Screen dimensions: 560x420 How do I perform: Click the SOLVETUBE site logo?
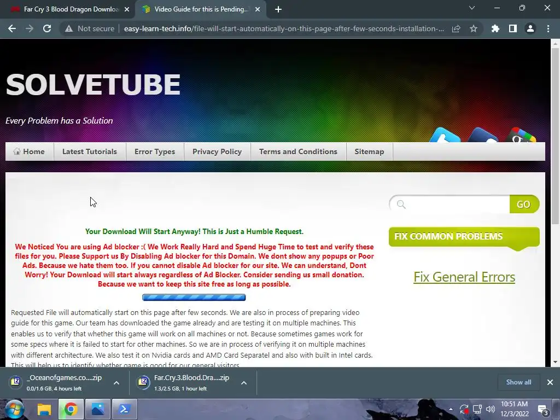(x=93, y=85)
